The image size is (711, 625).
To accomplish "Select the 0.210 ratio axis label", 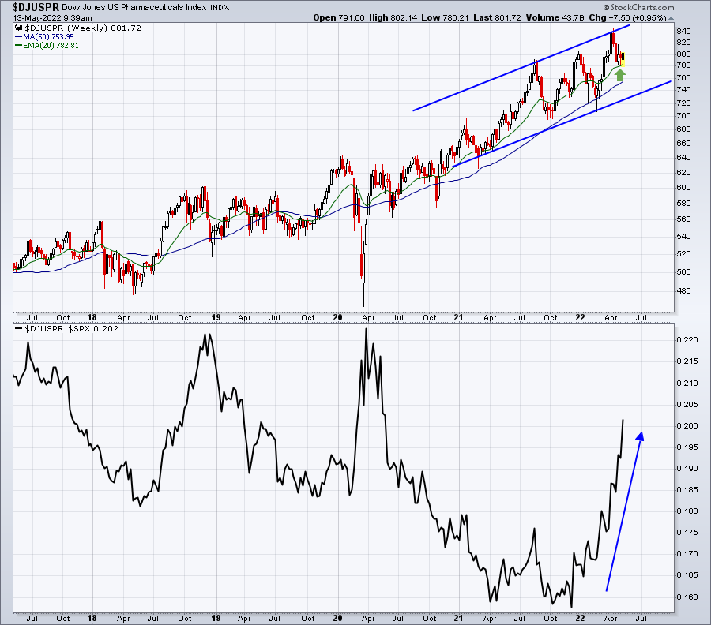I will pyautogui.click(x=687, y=384).
